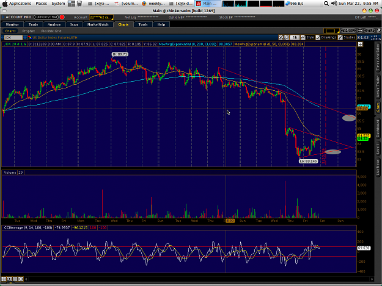Viewport: 382px width, 286px height.
Task: Open the Live News sidebar tab
Action: 378,167
